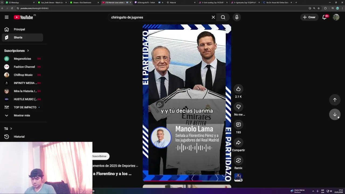
Task: Open the Mira la Historia subscription
Action: (x=22, y=91)
